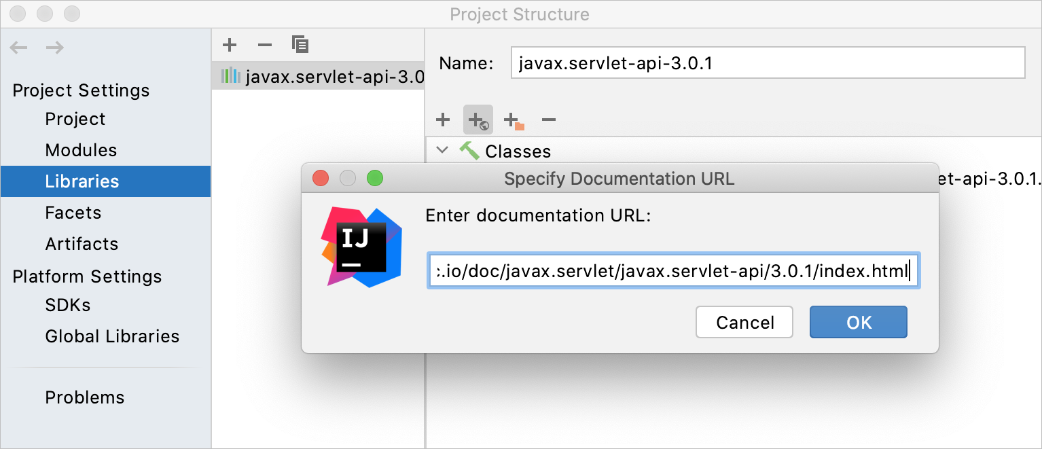Collapse the Classes tree node
This screenshot has height=449, width=1042.
point(443,150)
